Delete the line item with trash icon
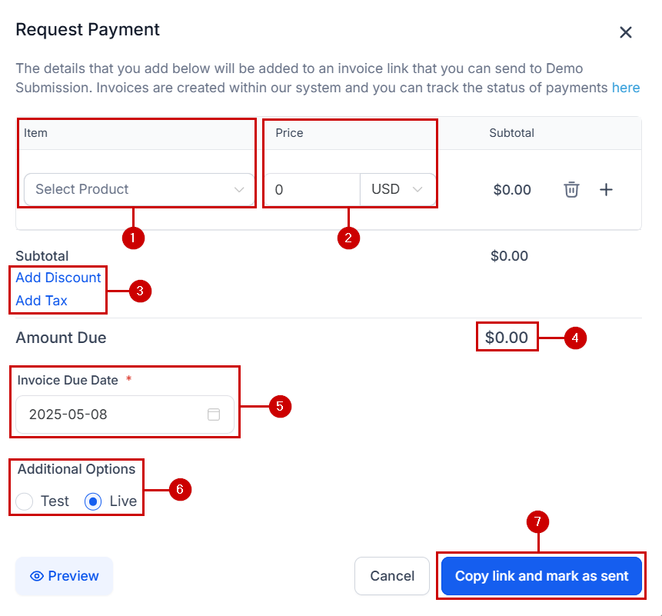Image resolution: width=662 pixels, height=616 pixels. (x=571, y=190)
